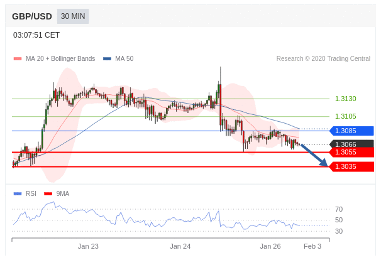Screen dimensions: 381x260
Task: Select the GBP/USD pair title
Action: 32,16
